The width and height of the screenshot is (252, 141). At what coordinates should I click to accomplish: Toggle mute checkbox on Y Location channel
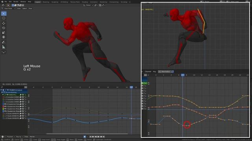pos(23,99)
